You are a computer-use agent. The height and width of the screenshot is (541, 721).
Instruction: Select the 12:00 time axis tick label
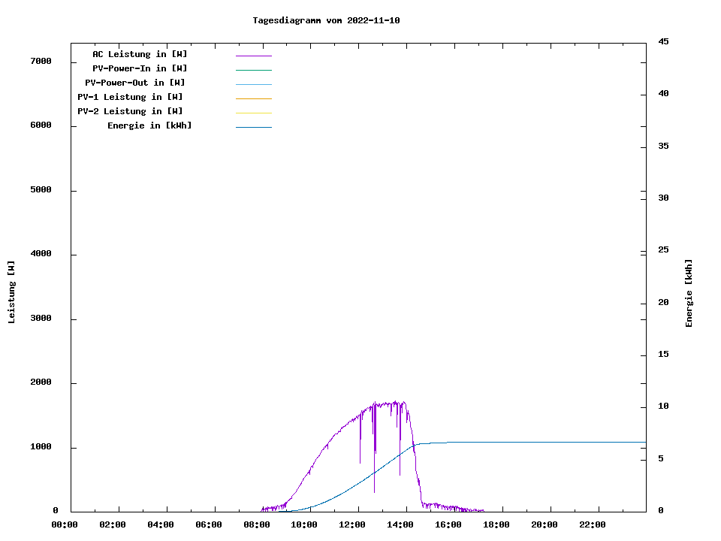(x=351, y=524)
